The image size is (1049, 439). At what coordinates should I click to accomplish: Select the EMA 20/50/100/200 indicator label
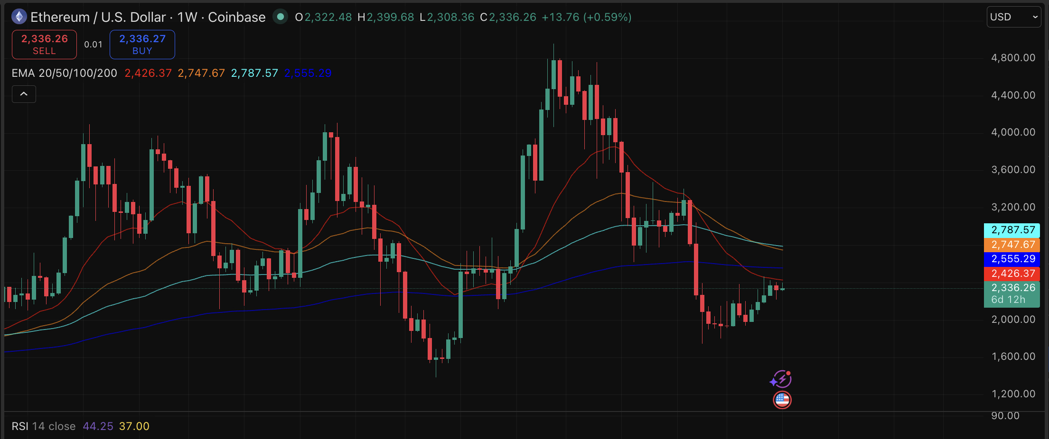(x=65, y=73)
